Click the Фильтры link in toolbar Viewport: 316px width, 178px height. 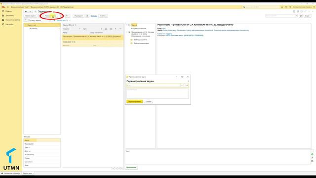click(94, 16)
